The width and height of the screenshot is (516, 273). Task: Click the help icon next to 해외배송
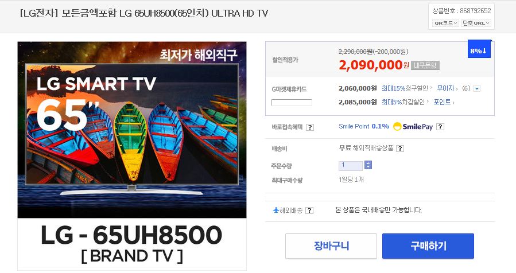(x=309, y=210)
